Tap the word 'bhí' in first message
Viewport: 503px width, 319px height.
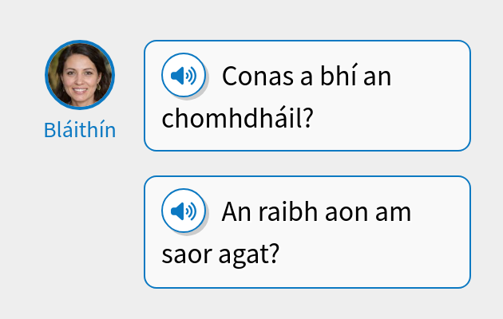[x=335, y=77]
